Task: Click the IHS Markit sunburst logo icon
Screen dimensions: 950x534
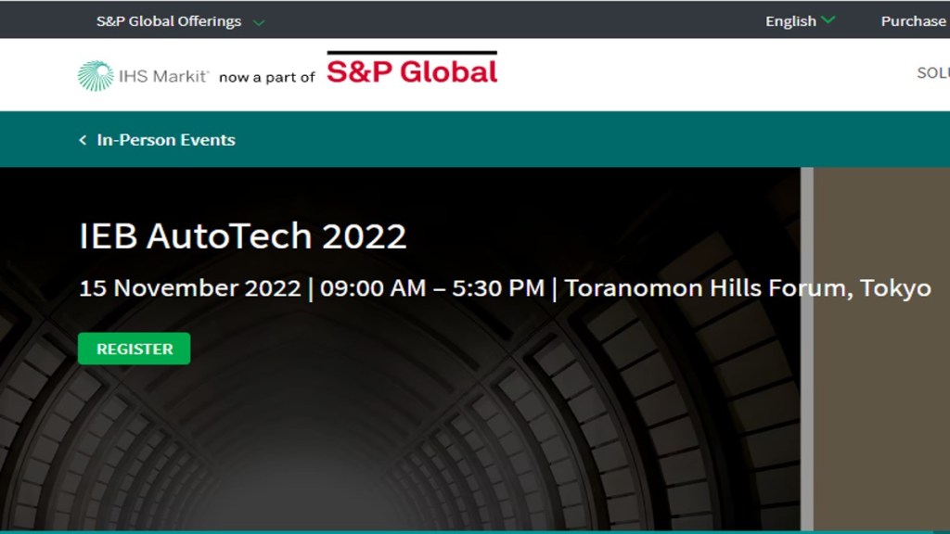Action: coord(96,76)
